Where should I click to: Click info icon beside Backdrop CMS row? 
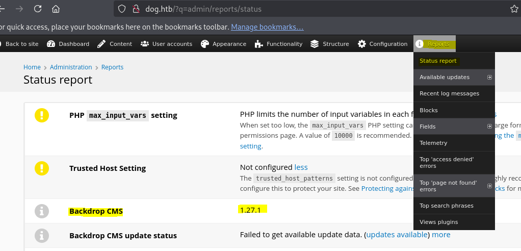tap(41, 211)
